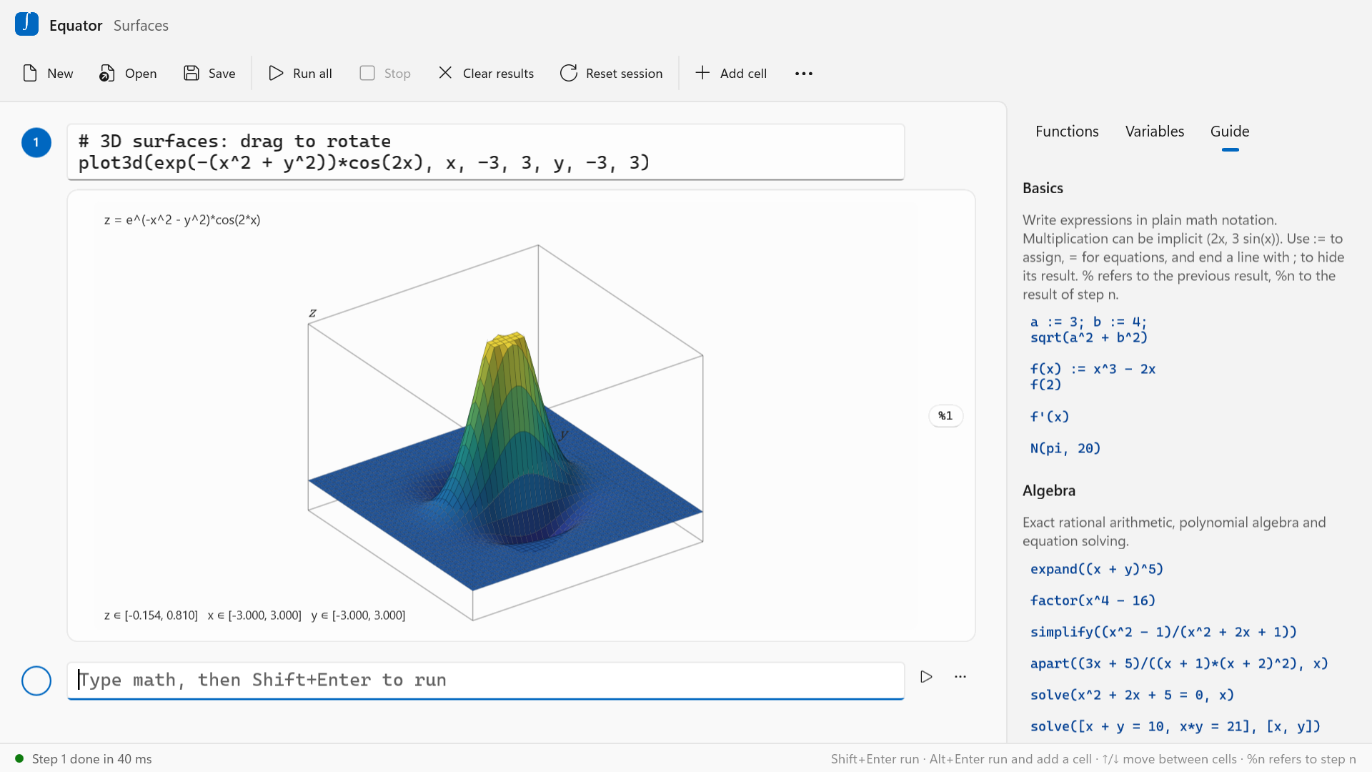Click the 3D surface plot
1372x772 pixels.
click(505, 433)
